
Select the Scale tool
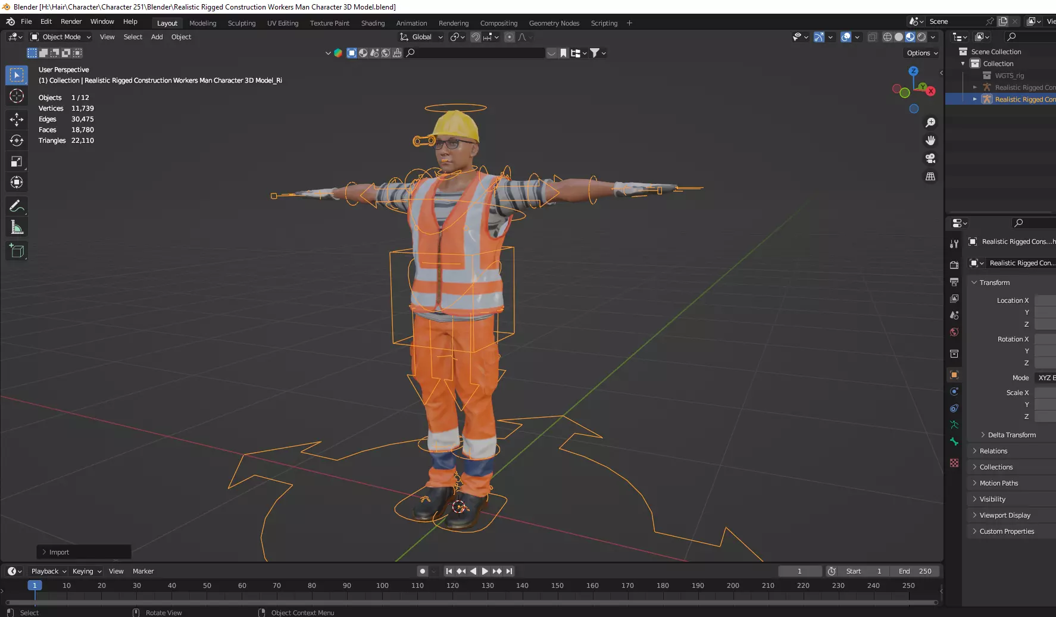(17, 161)
